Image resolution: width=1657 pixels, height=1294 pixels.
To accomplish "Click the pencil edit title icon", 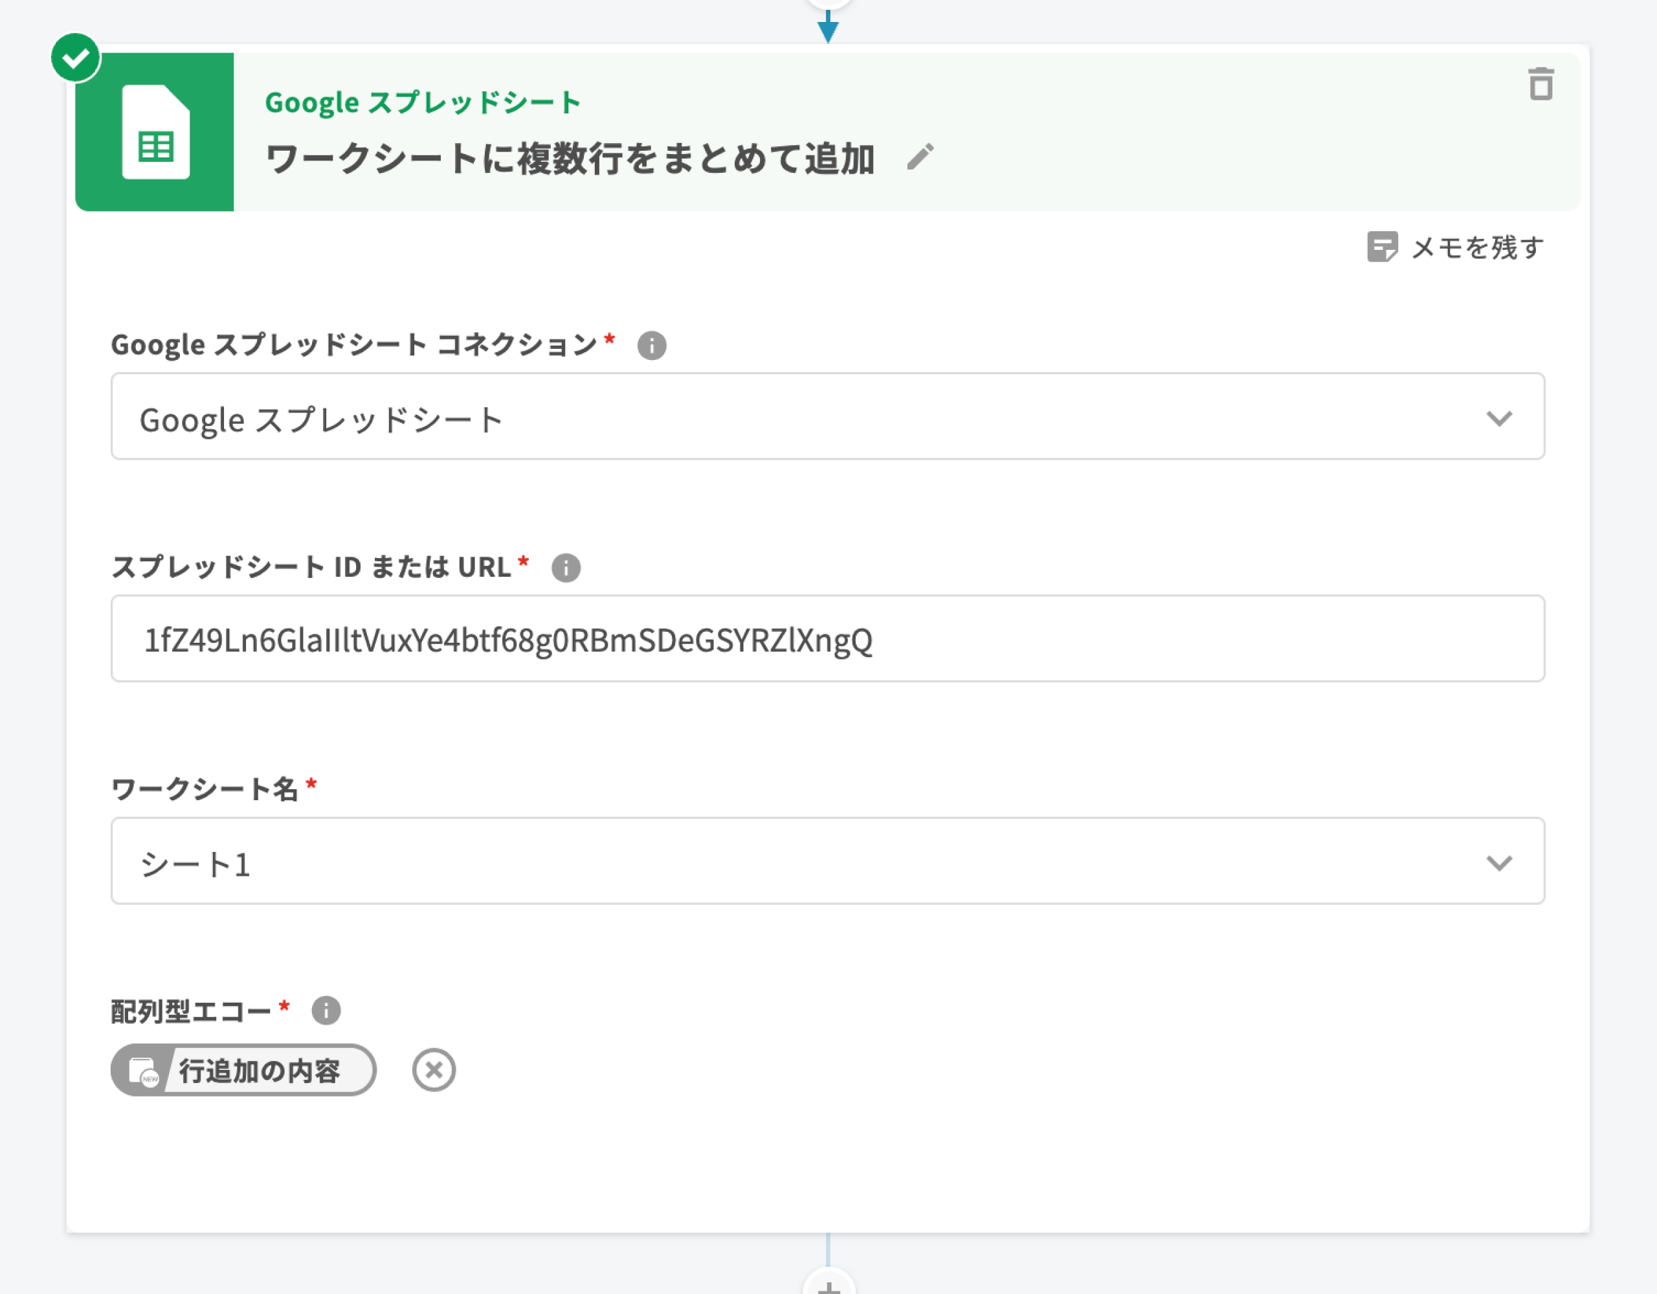I will pyautogui.click(x=920, y=157).
